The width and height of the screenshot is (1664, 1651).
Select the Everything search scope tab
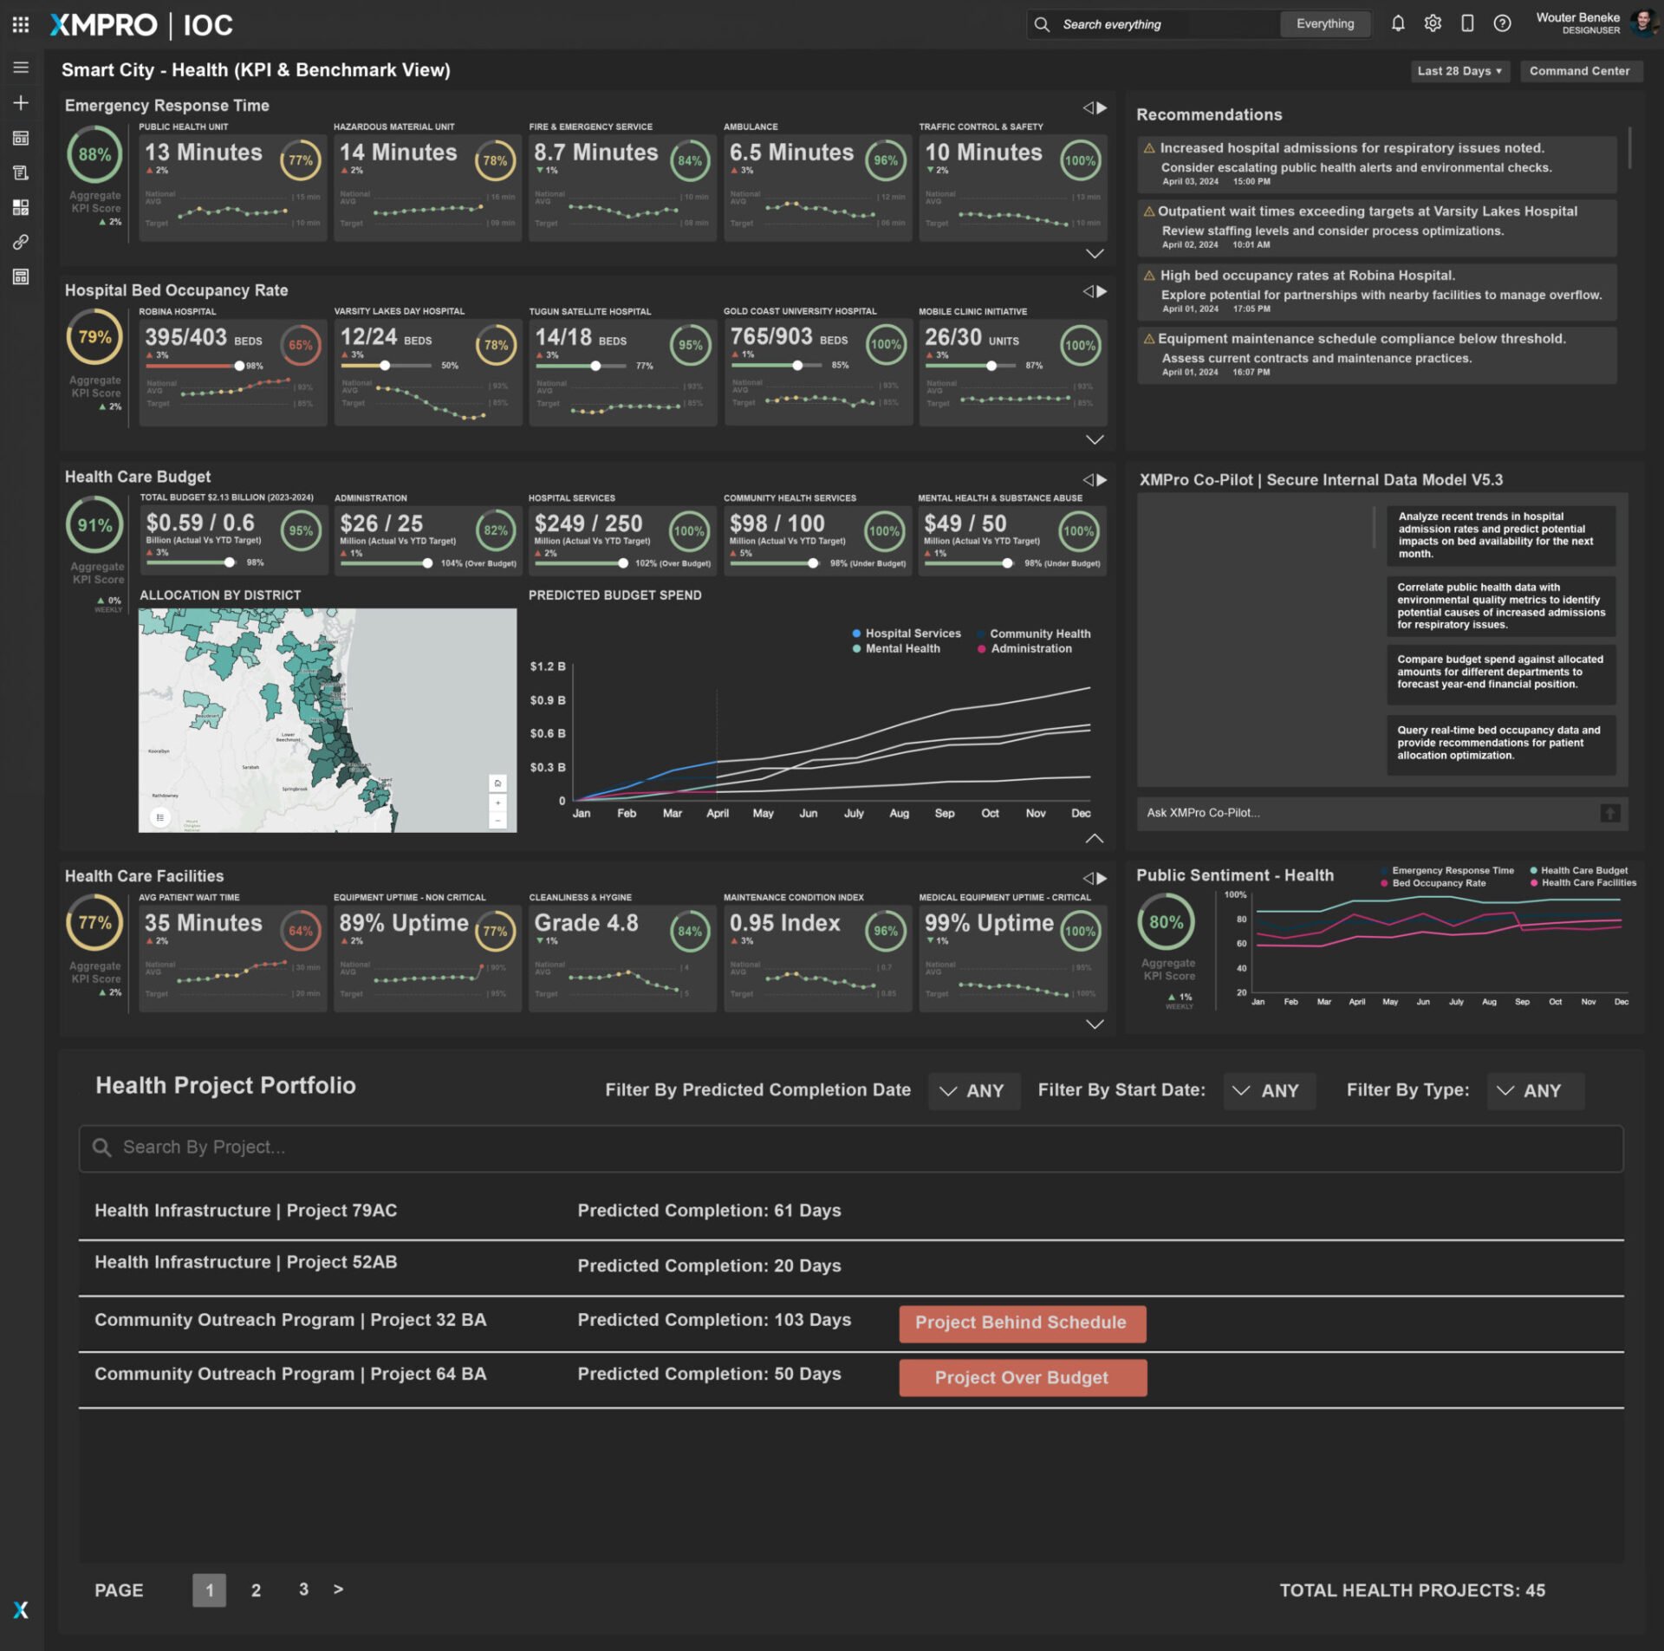tap(1324, 23)
